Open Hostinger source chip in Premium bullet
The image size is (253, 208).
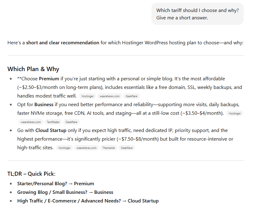click(x=87, y=96)
